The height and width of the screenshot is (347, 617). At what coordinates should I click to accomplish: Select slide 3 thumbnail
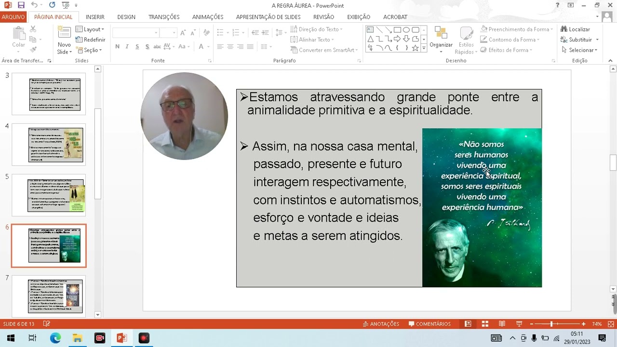click(49, 94)
